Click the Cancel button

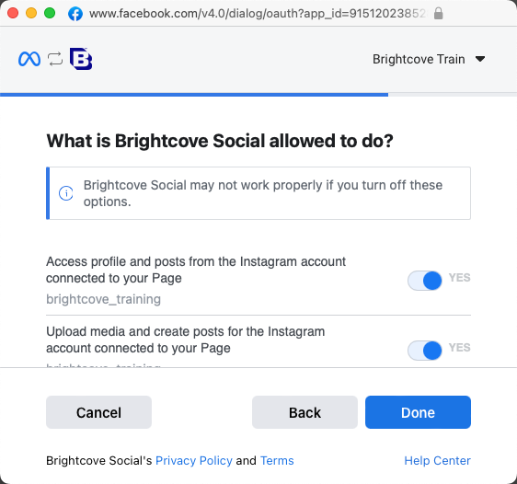point(99,412)
